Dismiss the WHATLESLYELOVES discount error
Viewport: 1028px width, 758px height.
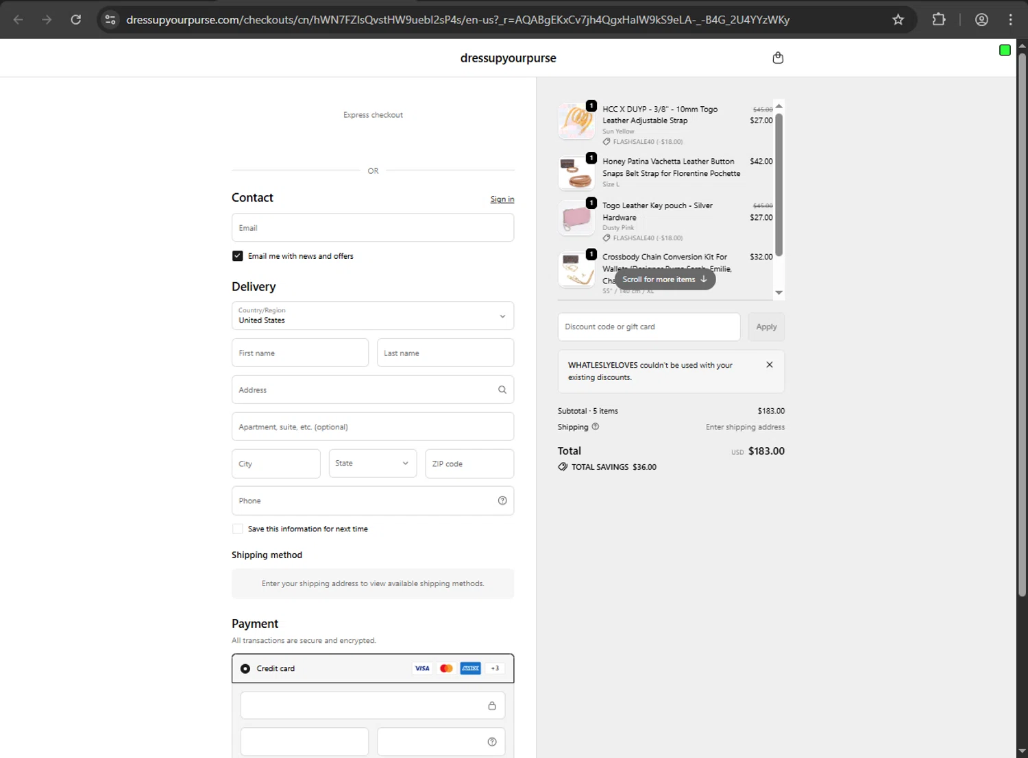point(770,365)
